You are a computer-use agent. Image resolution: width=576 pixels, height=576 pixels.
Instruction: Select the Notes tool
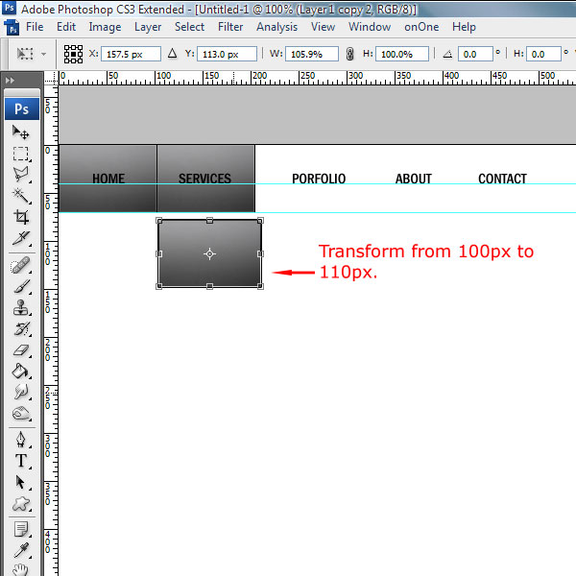click(x=20, y=529)
